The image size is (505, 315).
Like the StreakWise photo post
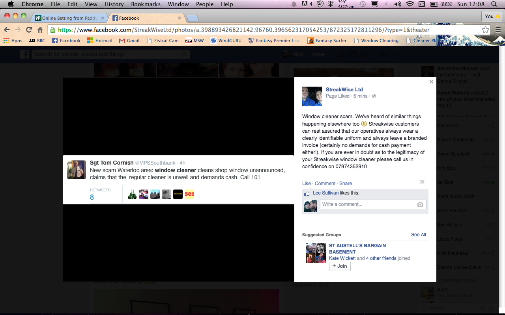(x=307, y=183)
